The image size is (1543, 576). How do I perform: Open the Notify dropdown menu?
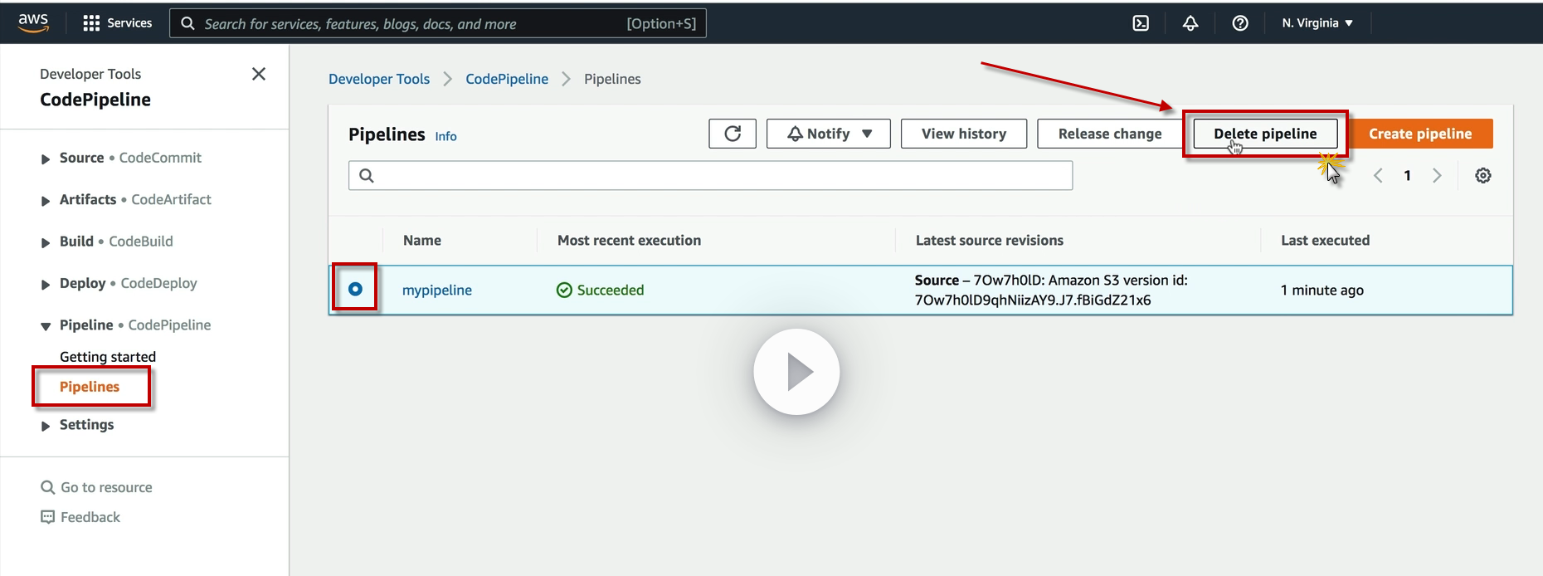click(x=829, y=134)
